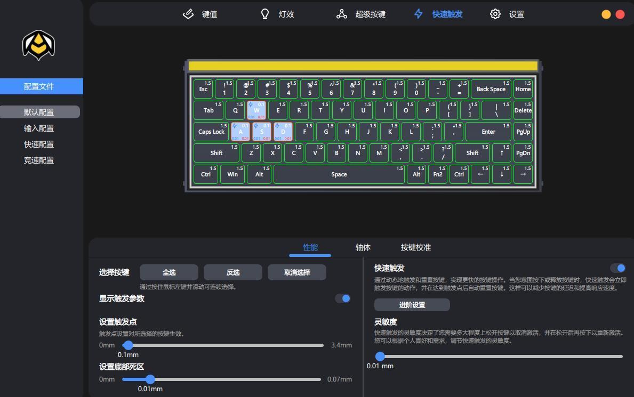Select the 快速配置 profile
The height and width of the screenshot is (397, 634).
38,144
